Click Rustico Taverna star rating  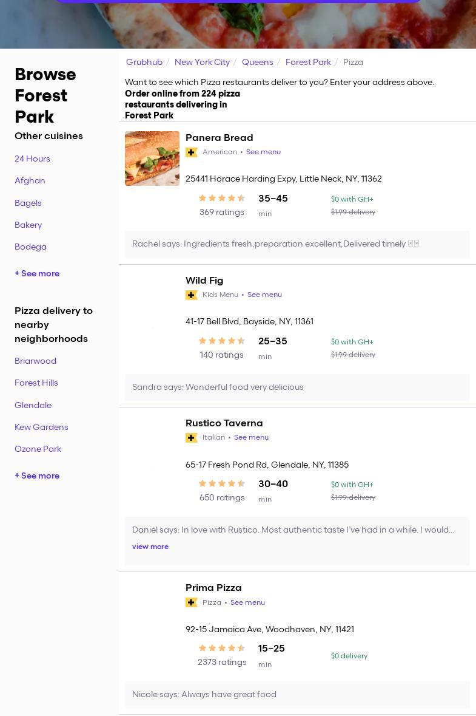point(222,483)
